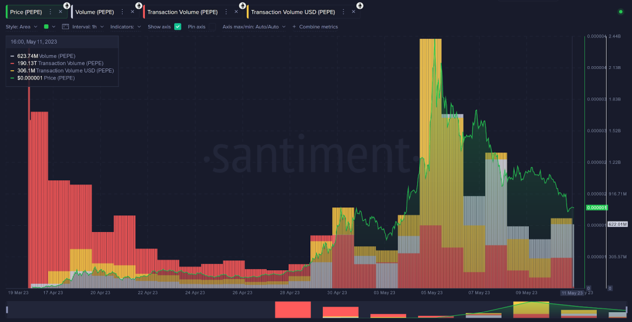The width and height of the screenshot is (632, 322).
Task: Click left handle of timeline range slider
Action: click(x=7, y=309)
